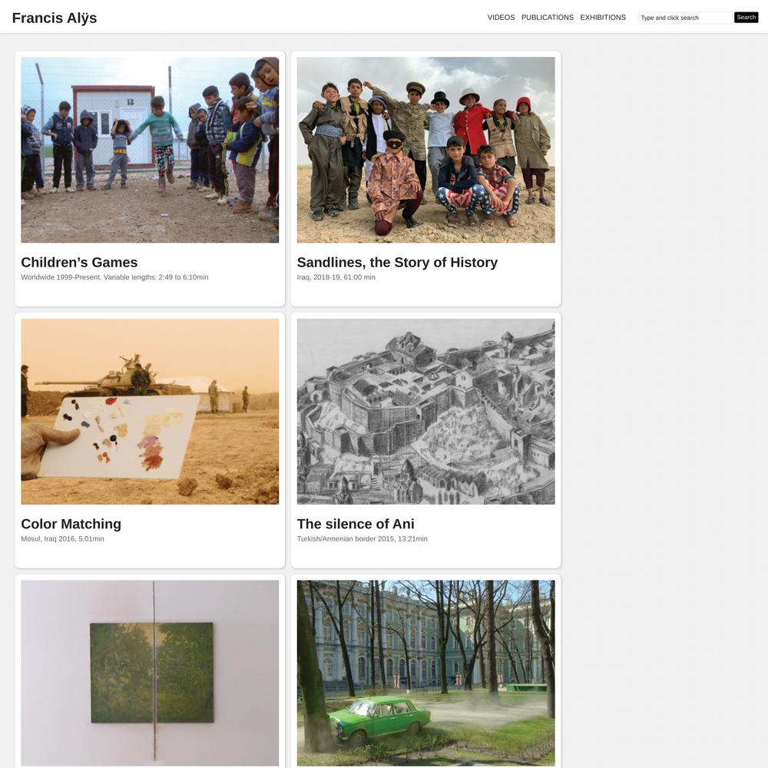
Task: Click the Search button
Action: pos(746,17)
